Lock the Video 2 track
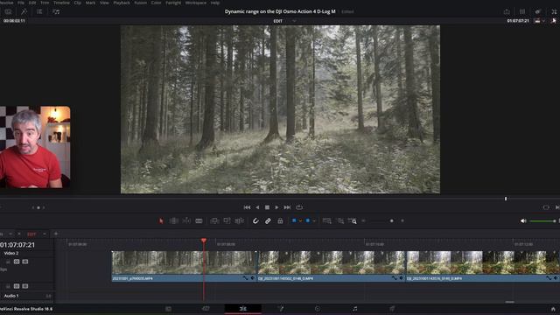560x315 pixels. (x=8, y=262)
